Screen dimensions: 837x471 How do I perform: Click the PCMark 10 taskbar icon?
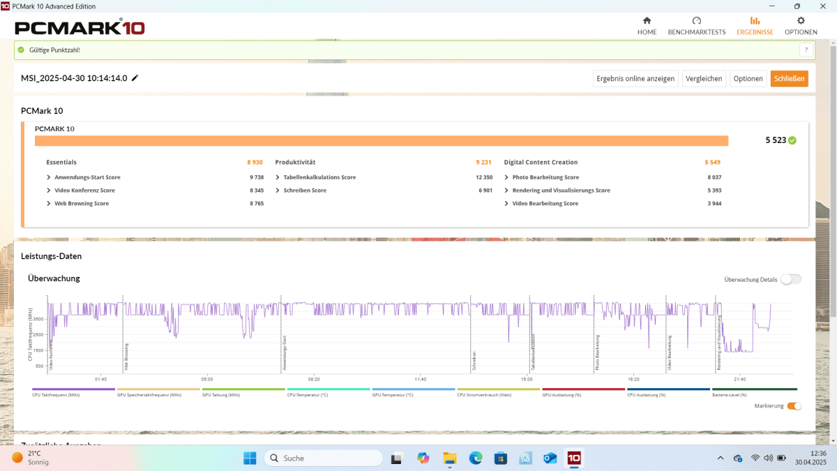click(x=574, y=458)
